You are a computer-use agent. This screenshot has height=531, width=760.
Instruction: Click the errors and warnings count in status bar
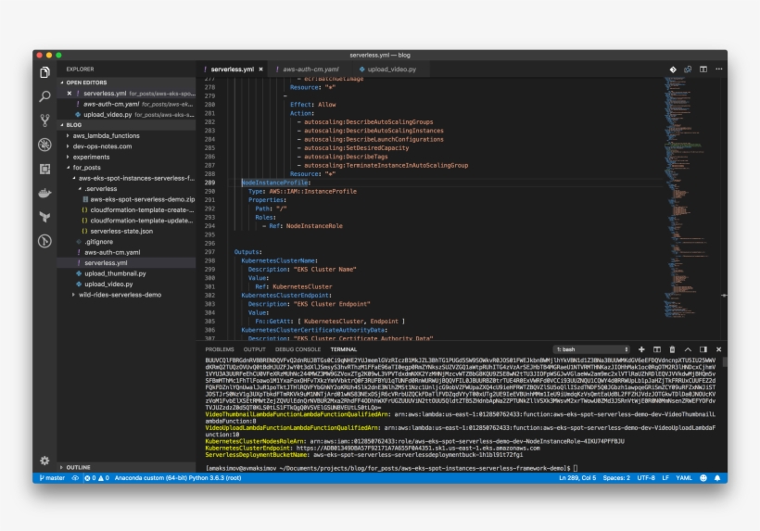[97, 477]
